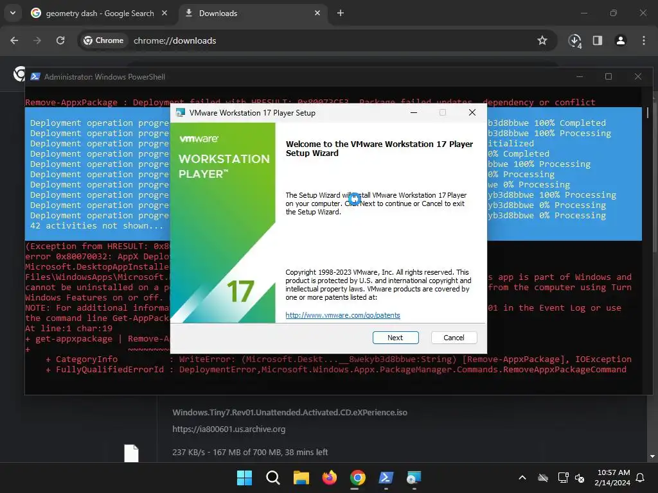Open the Windows Start menu
Viewport: 658px width, 493px height.
pyautogui.click(x=245, y=478)
